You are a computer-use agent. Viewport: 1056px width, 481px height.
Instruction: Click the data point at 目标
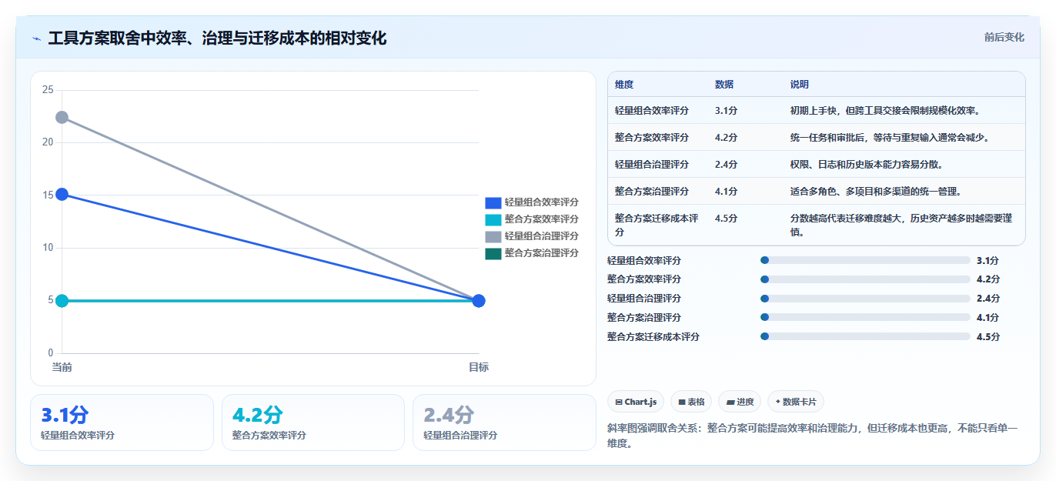point(478,300)
